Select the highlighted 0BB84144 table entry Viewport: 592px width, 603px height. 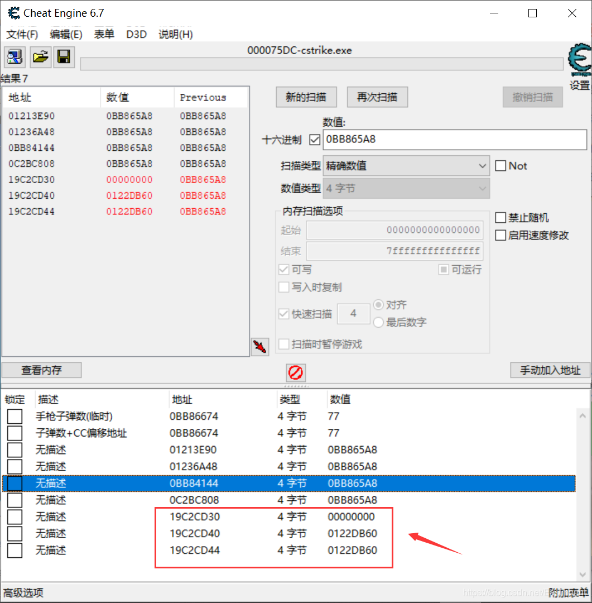(288, 484)
